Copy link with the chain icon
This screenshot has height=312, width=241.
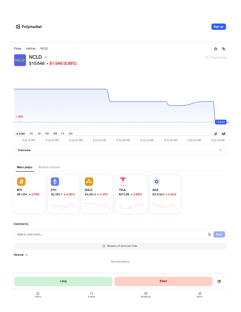[x=224, y=49]
